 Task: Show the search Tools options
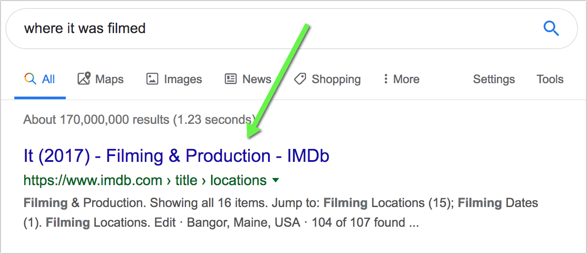[550, 79]
